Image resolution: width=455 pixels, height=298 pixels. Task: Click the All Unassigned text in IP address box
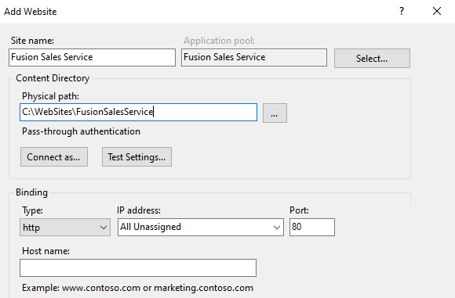coord(151,227)
